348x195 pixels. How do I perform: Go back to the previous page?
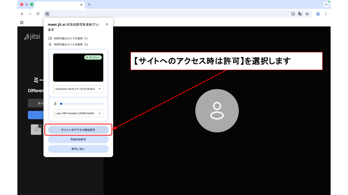(22, 14)
